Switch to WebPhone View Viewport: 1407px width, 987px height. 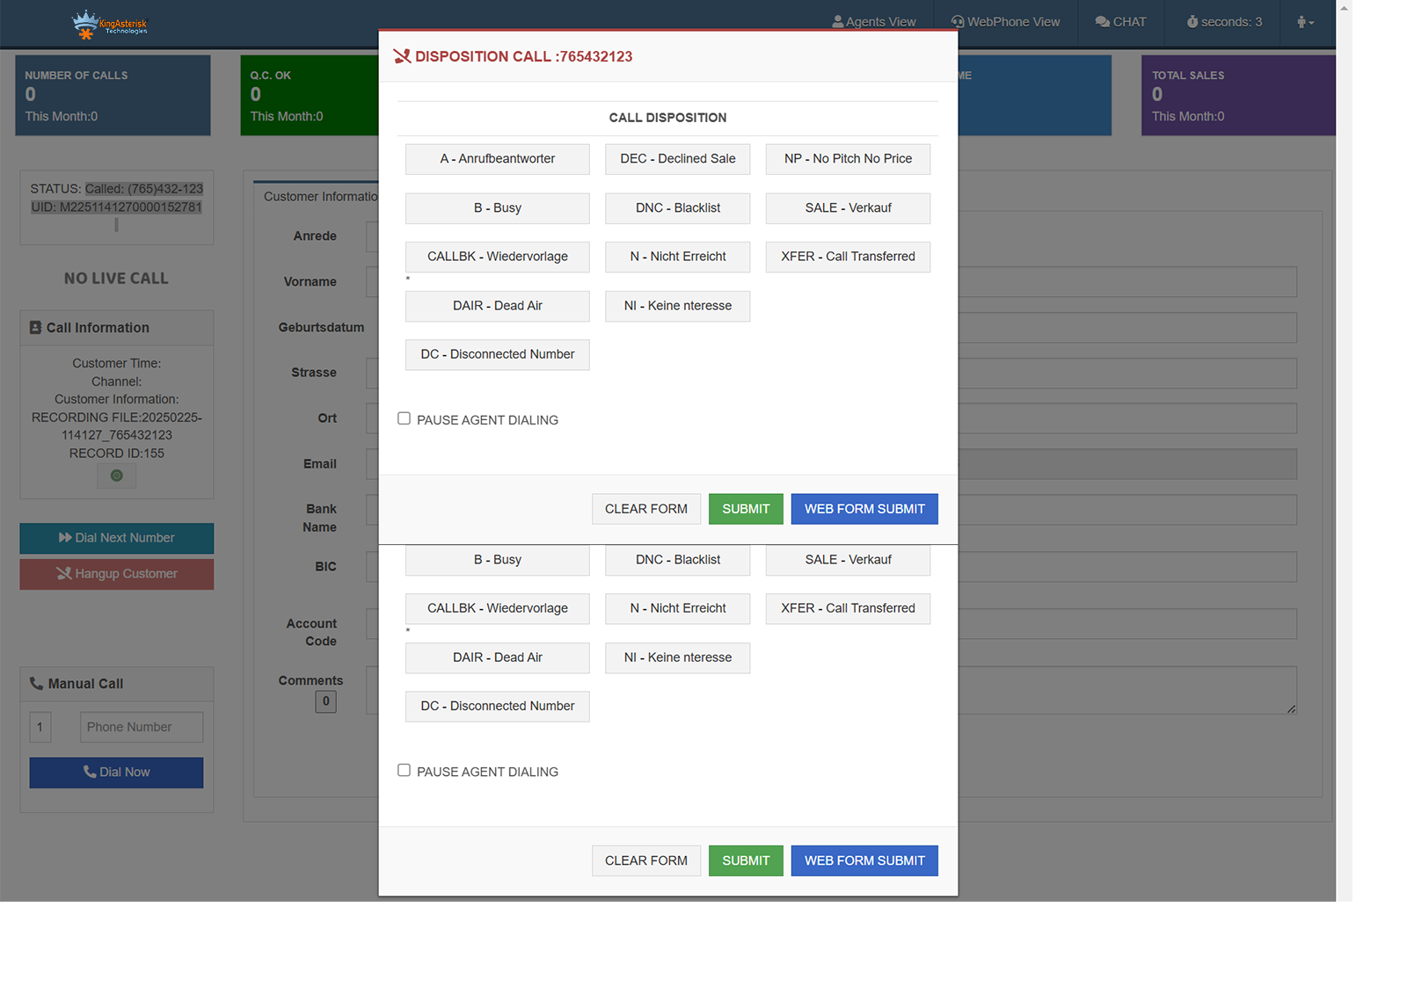pyautogui.click(x=1005, y=22)
